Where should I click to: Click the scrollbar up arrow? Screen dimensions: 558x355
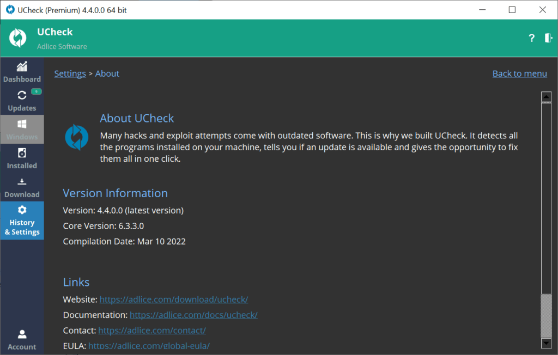(x=546, y=97)
